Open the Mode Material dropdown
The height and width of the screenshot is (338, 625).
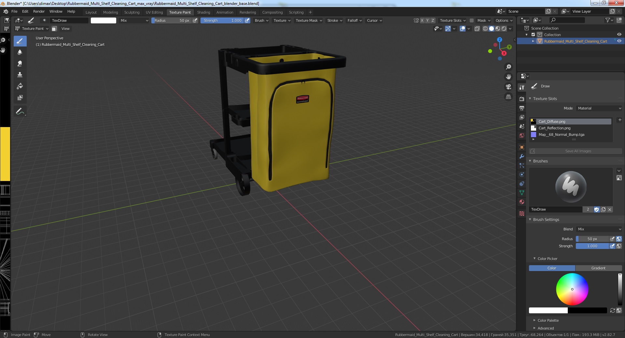[599, 108]
